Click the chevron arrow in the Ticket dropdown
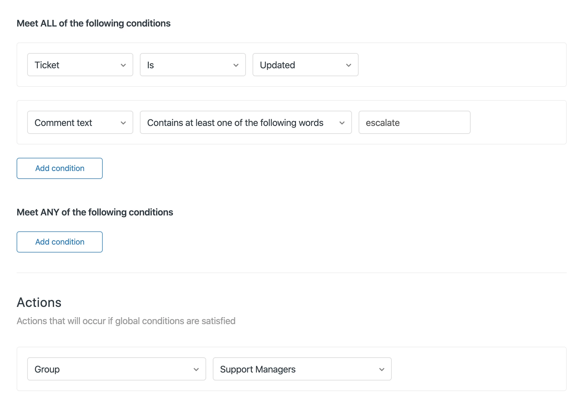Viewport: 580px width, 405px height. (x=123, y=65)
